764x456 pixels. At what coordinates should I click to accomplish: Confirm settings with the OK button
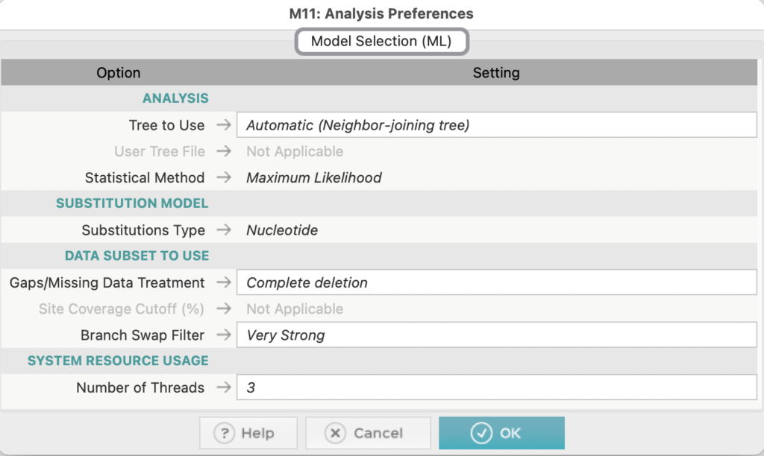(501, 433)
